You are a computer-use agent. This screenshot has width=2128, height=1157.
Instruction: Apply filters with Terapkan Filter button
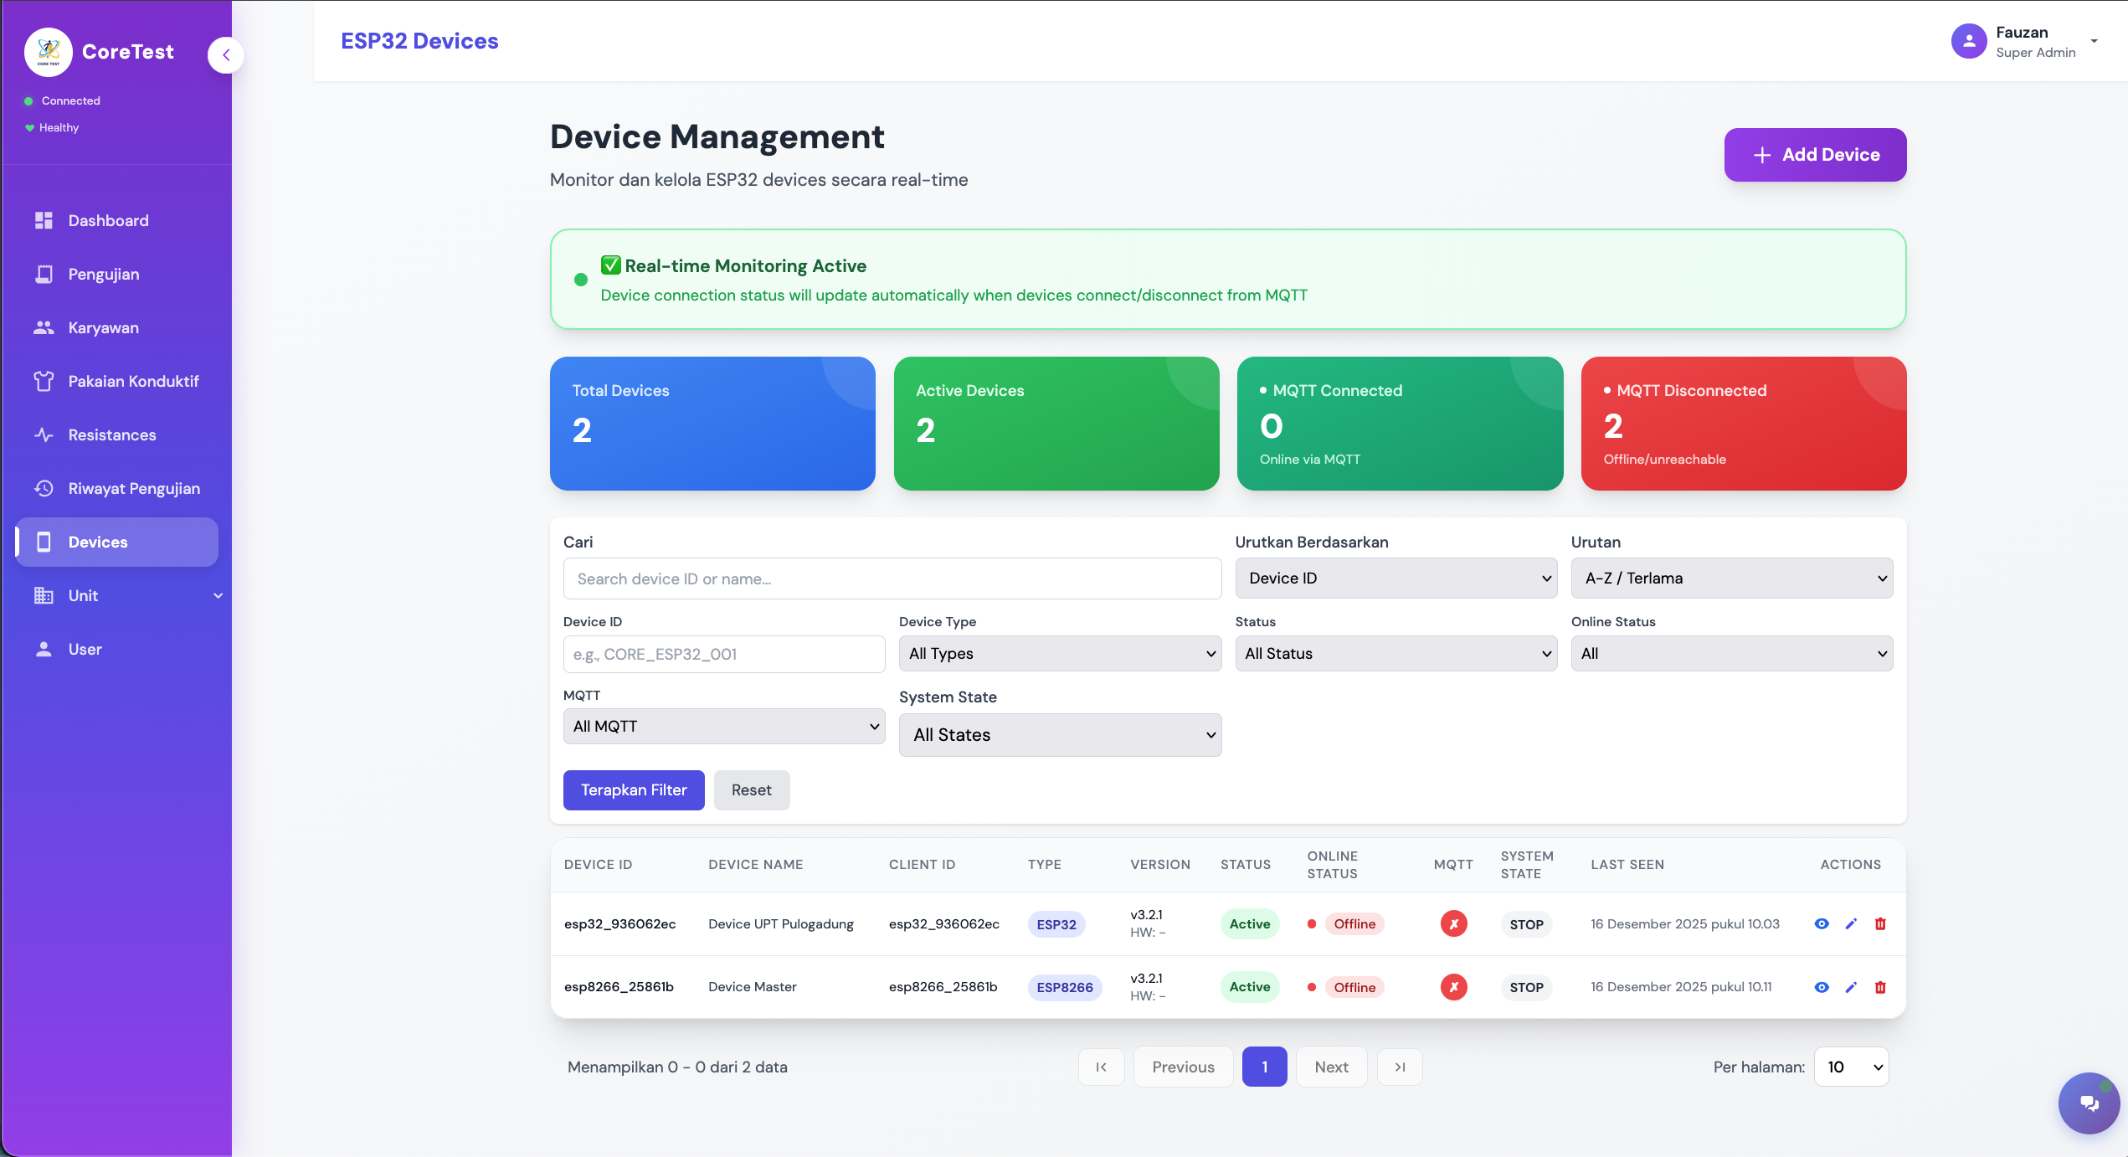click(634, 789)
